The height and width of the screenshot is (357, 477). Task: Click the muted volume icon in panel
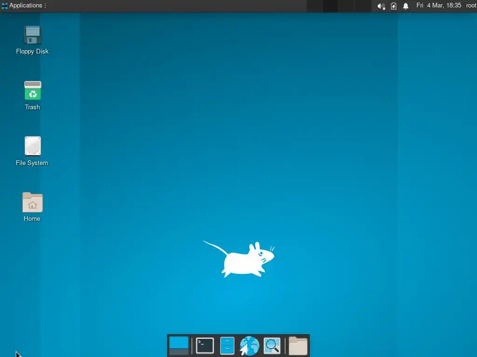(381, 6)
